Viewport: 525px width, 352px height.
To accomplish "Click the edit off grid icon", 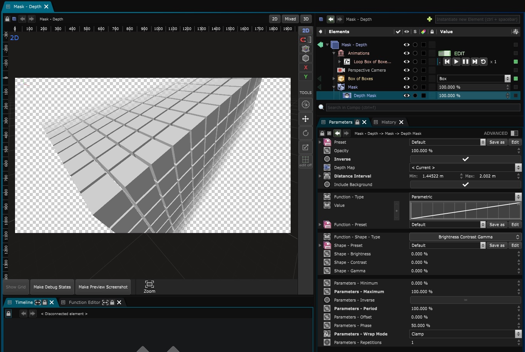I will coord(306,161).
